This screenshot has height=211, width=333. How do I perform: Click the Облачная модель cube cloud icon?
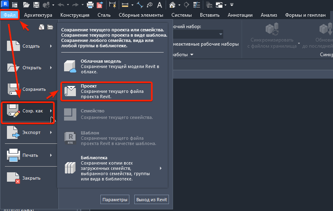(70, 66)
